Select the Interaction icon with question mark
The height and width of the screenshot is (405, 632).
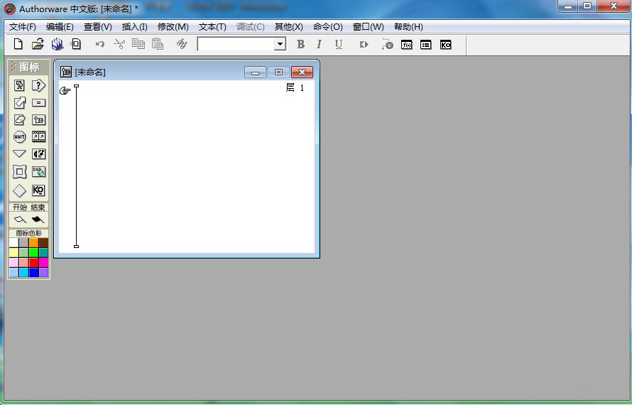(38, 85)
